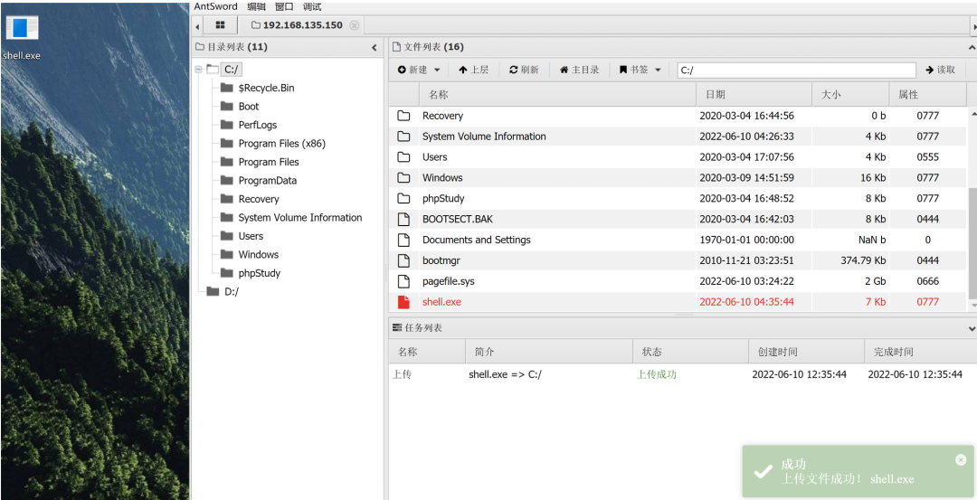Open the AntSword menu
Viewport: 977px width, 500px height.
[x=215, y=6]
